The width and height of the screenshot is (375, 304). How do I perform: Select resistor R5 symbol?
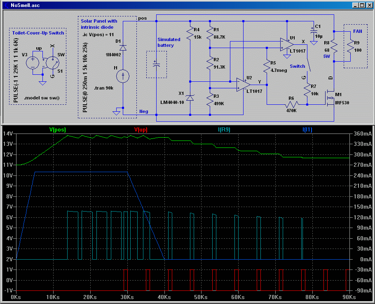[267, 67]
